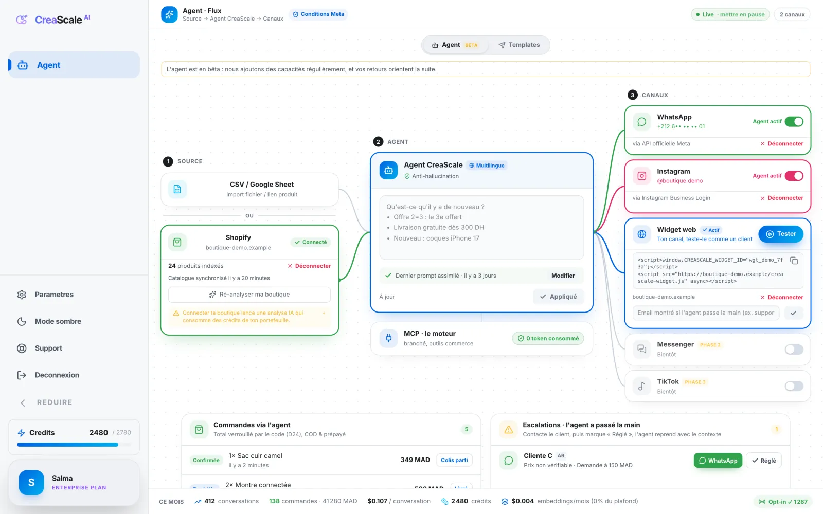Click the Réglé button for Cliente C

(x=764, y=461)
